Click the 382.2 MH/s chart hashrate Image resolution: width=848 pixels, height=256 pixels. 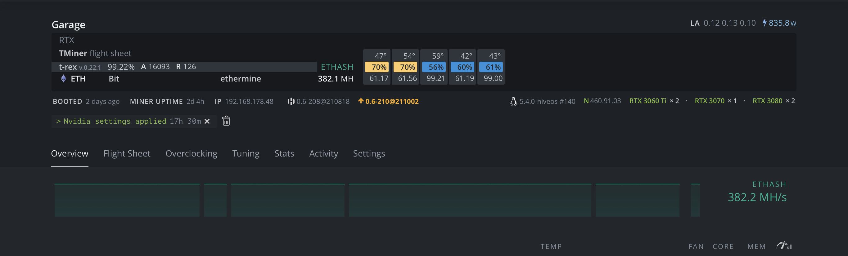point(757,197)
